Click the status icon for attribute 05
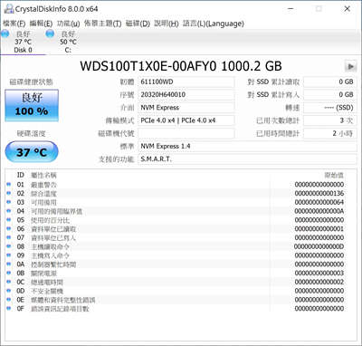The width and height of the screenshot is (362, 346). click(x=9, y=220)
